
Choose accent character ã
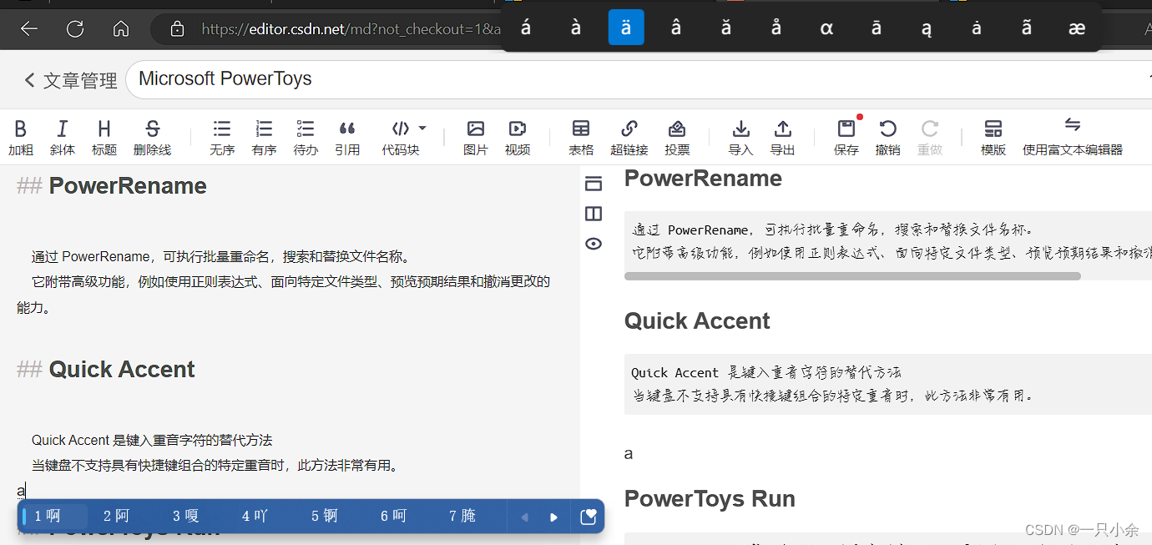click(1027, 28)
